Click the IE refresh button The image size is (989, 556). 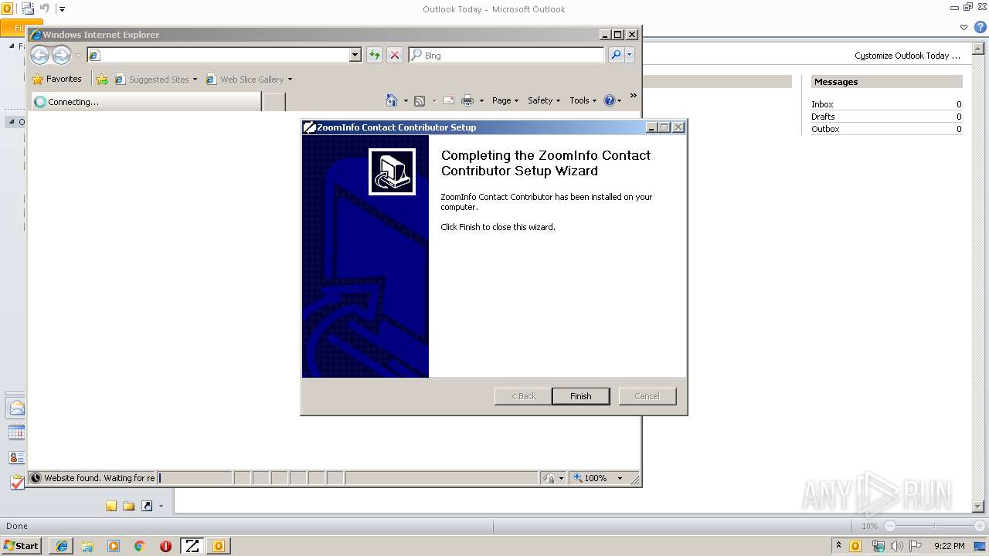tap(375, 55)
